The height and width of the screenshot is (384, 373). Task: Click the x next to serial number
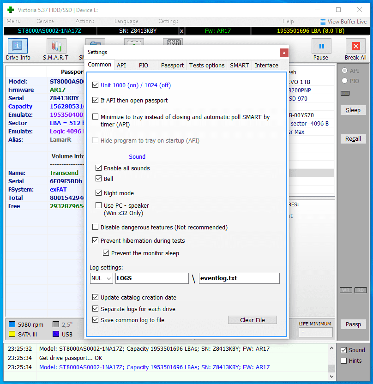(x=181, y=31)
